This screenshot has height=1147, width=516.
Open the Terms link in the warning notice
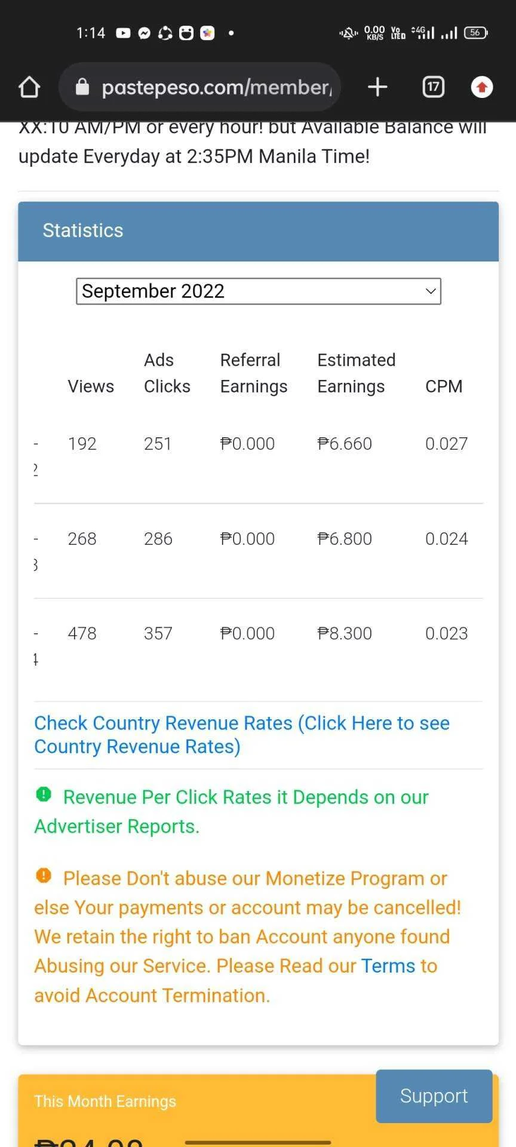388,966
